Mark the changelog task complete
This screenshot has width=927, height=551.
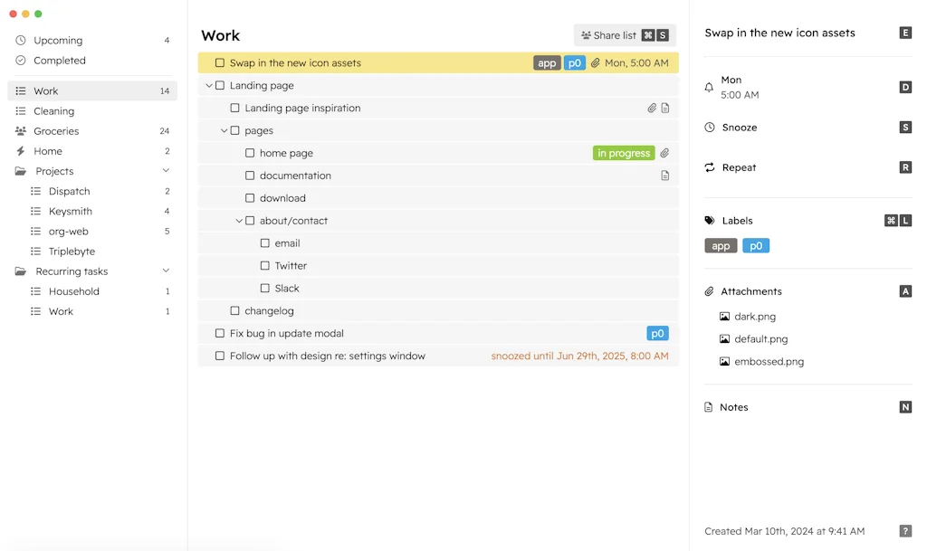235,311
